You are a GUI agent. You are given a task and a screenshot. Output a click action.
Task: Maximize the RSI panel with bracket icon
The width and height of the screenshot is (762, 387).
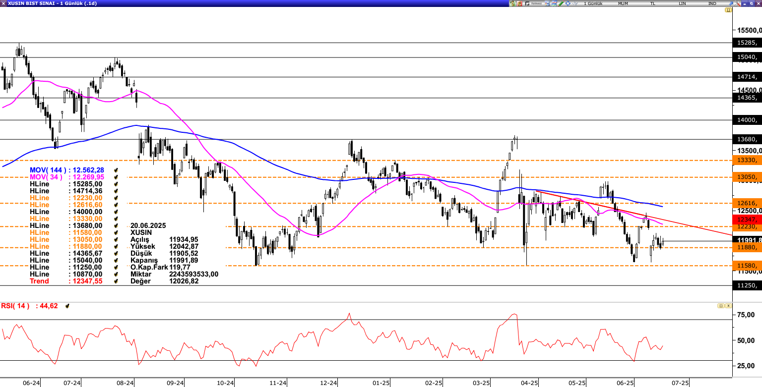(721, 306)
